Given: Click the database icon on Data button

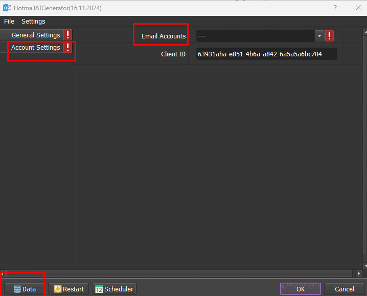Looking at the screenshot, I should point(17,289).
